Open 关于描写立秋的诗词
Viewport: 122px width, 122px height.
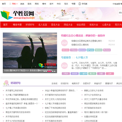pyautogui.click(x=14, y=90)
